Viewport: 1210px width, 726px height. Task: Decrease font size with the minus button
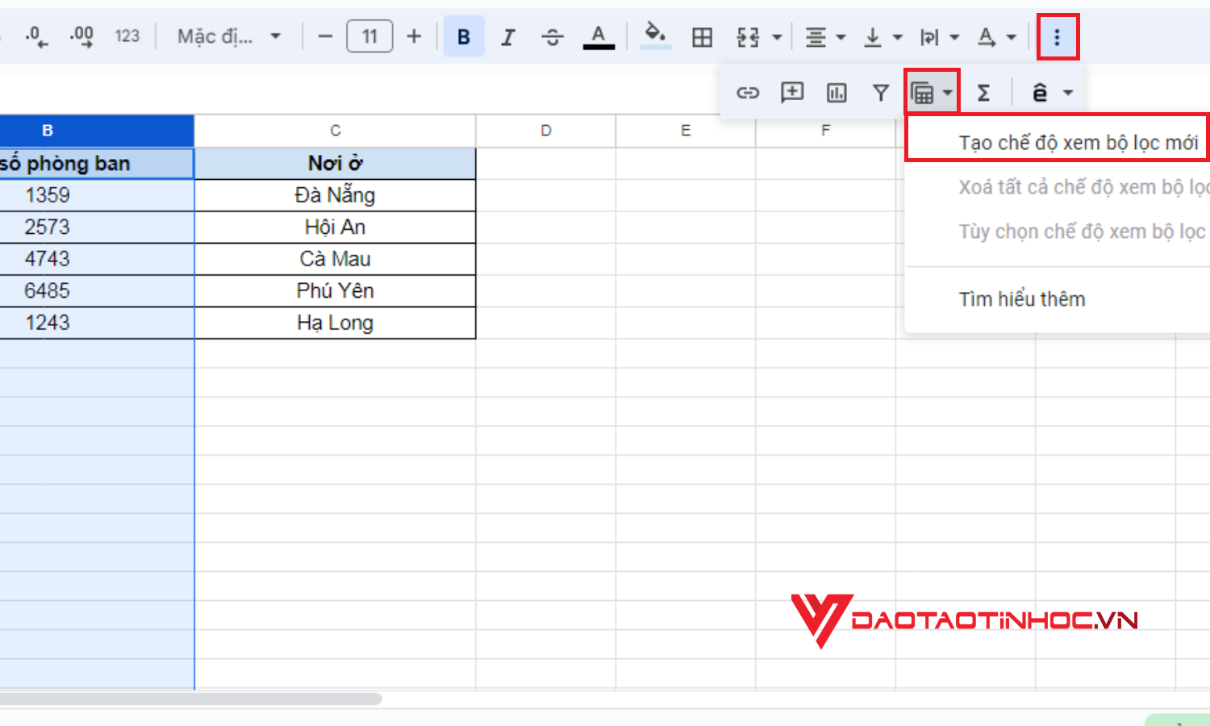click(x=324, y=36)
